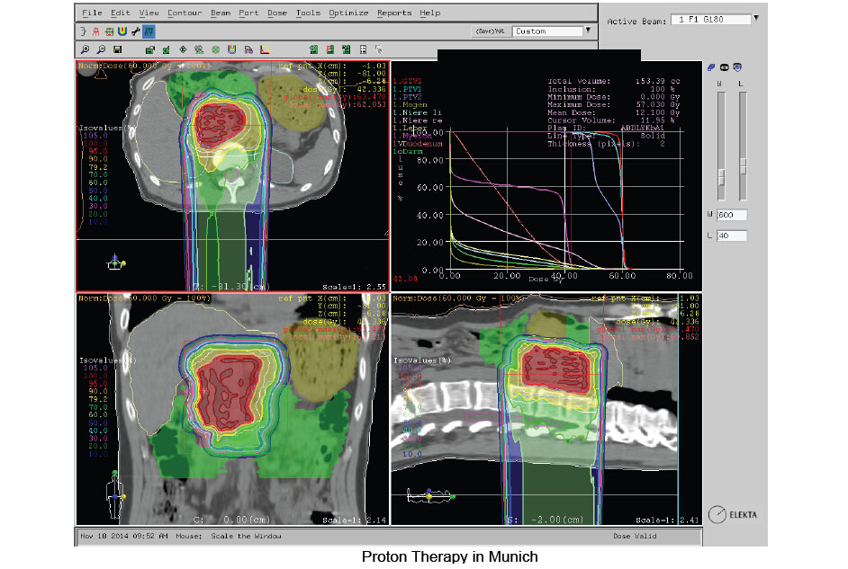Click the DVH plot area

pos(567,200)
